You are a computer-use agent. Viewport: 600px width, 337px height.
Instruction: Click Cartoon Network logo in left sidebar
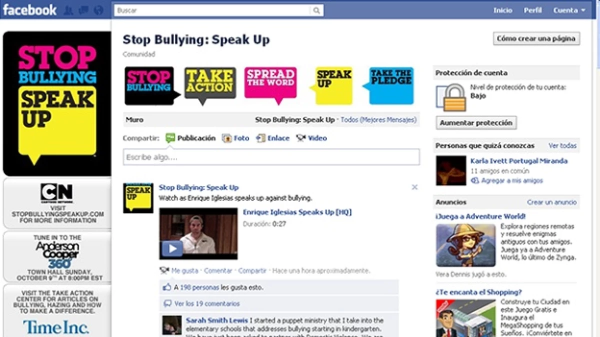(x=56, y=192)
